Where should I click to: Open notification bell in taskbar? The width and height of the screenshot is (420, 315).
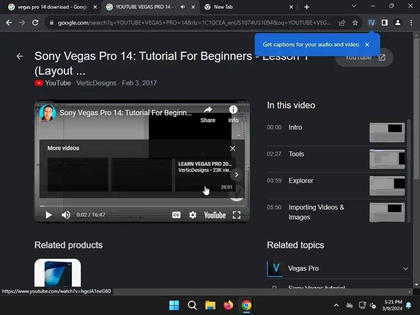(x=409, y=305)
